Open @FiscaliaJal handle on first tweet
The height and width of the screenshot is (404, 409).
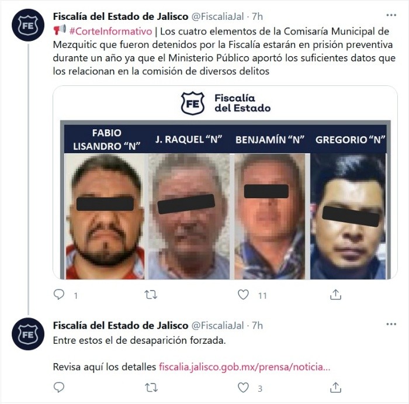(217, 16)
